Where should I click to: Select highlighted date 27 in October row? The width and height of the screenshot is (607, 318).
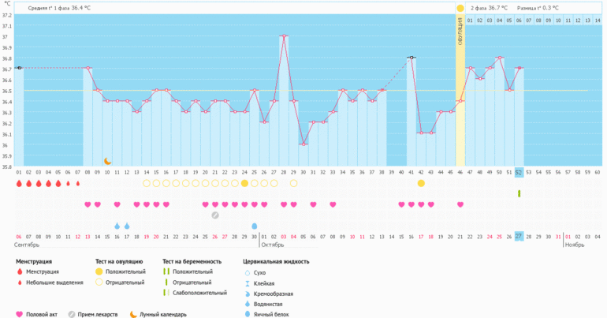click(519, 236)
